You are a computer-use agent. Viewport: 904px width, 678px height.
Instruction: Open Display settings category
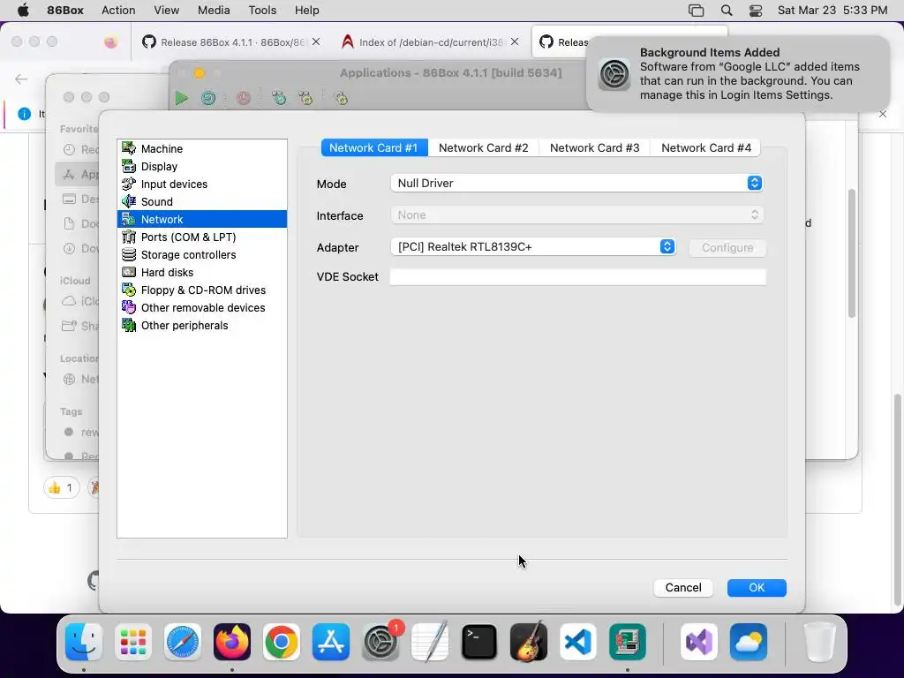pos(202,167)
